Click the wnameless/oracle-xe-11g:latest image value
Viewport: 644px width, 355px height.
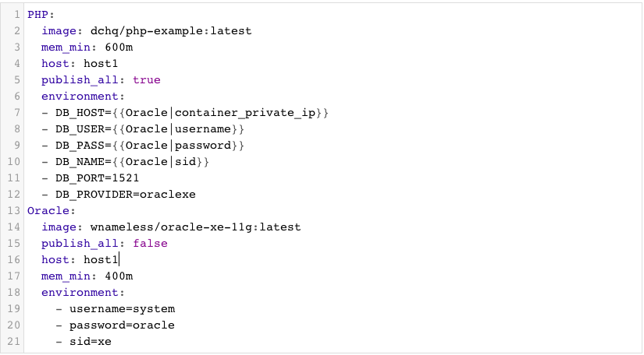coord(195,227)
